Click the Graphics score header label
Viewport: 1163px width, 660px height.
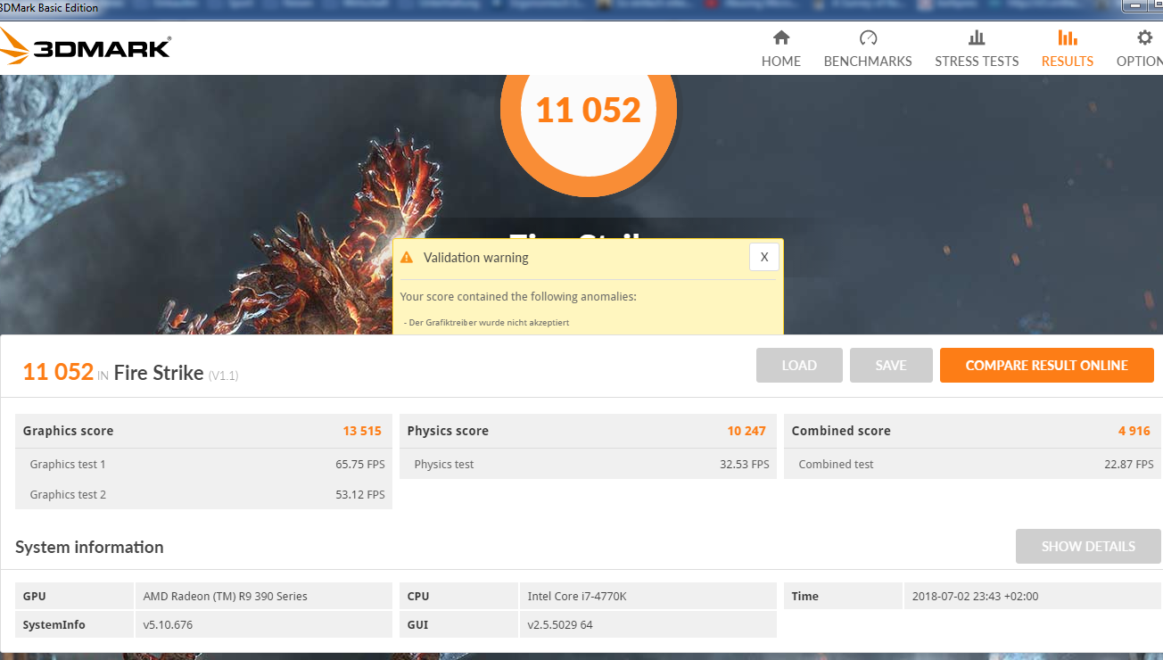point(68,431)
